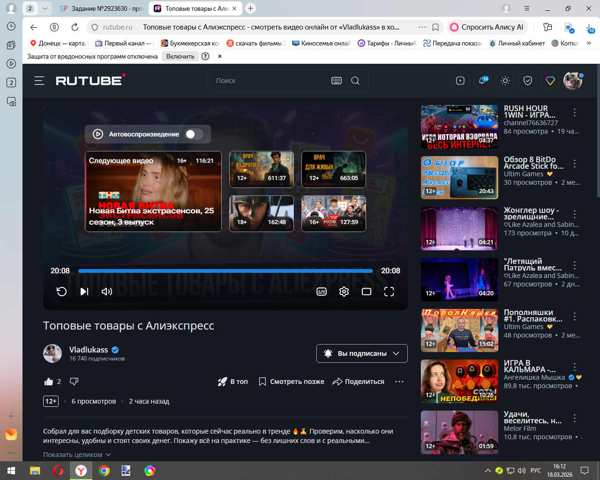Skip to next video in player
The height and width of the screenshot is (480, 600).
[x=84, y=292]
